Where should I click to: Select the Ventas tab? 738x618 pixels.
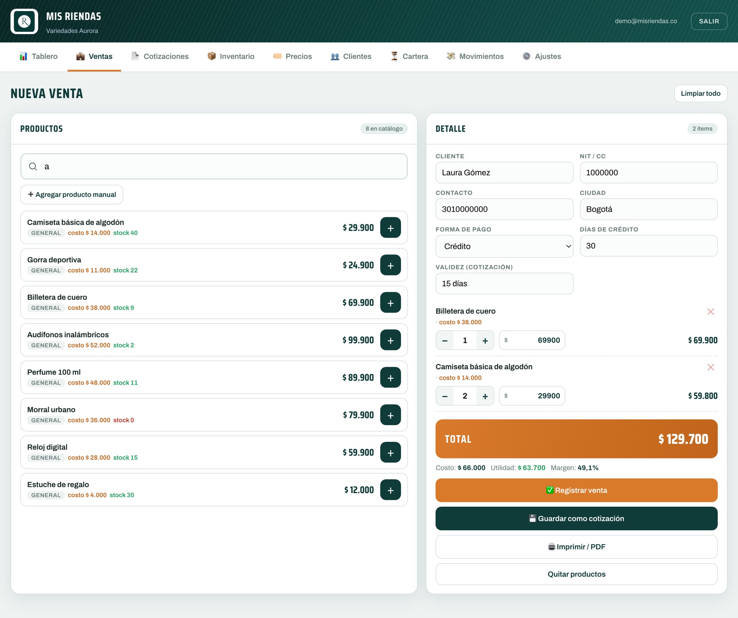[x=94, y=56]
